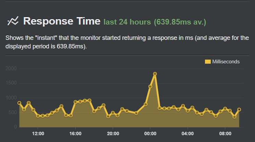Click the last rightmost data point
Viewport: 255px width, 142px height.
coord(239,109)
